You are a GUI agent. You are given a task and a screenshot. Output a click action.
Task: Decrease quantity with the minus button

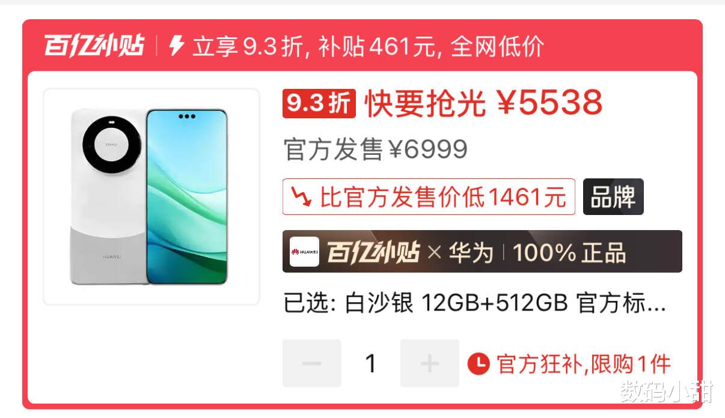312,363
